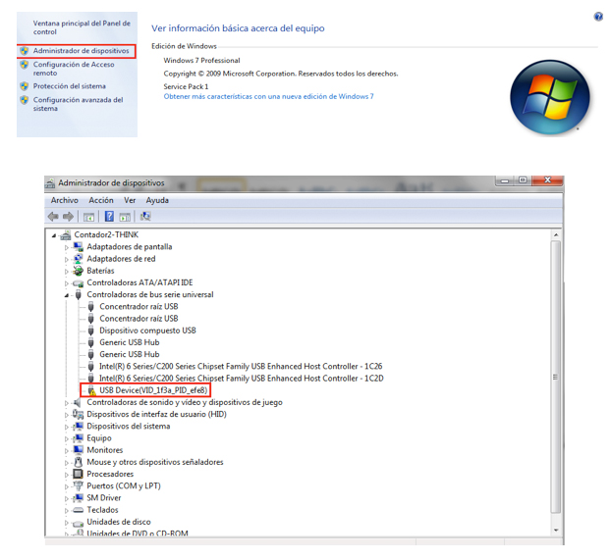The width and height of the screenshot is (611, 560).
Task: Select the USB Device(VID_1f3a_PID_efe8) entry
Action: coord(152,389)
